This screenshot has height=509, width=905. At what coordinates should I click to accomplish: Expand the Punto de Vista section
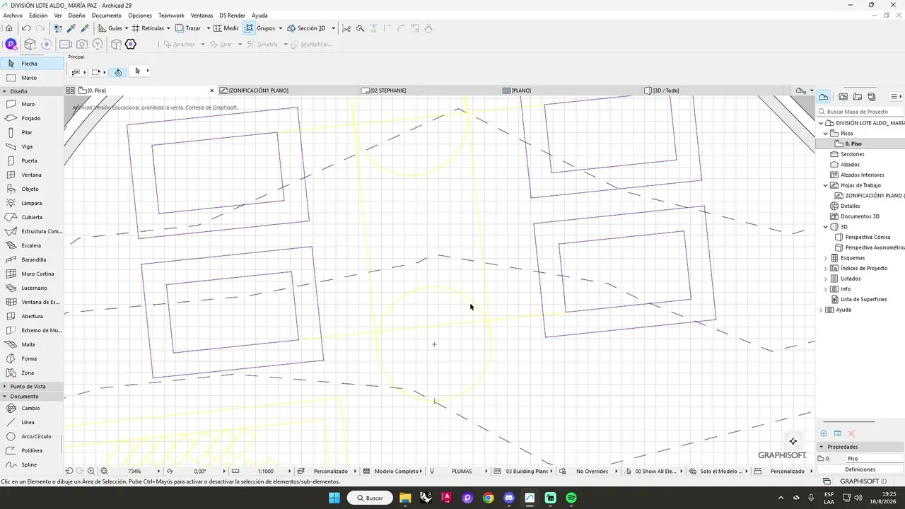4,387
